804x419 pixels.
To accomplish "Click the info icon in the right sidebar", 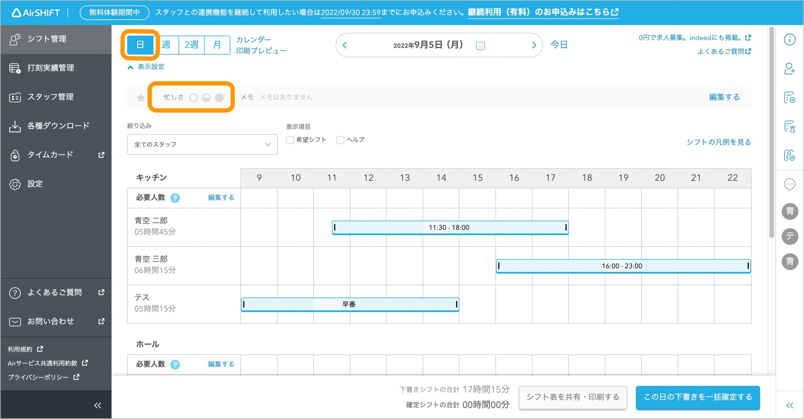I will click(x=790, y=39).
